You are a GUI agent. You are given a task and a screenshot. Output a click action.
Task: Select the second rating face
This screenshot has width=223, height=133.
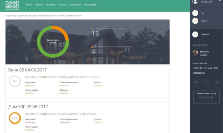click(x=204, y=97)
